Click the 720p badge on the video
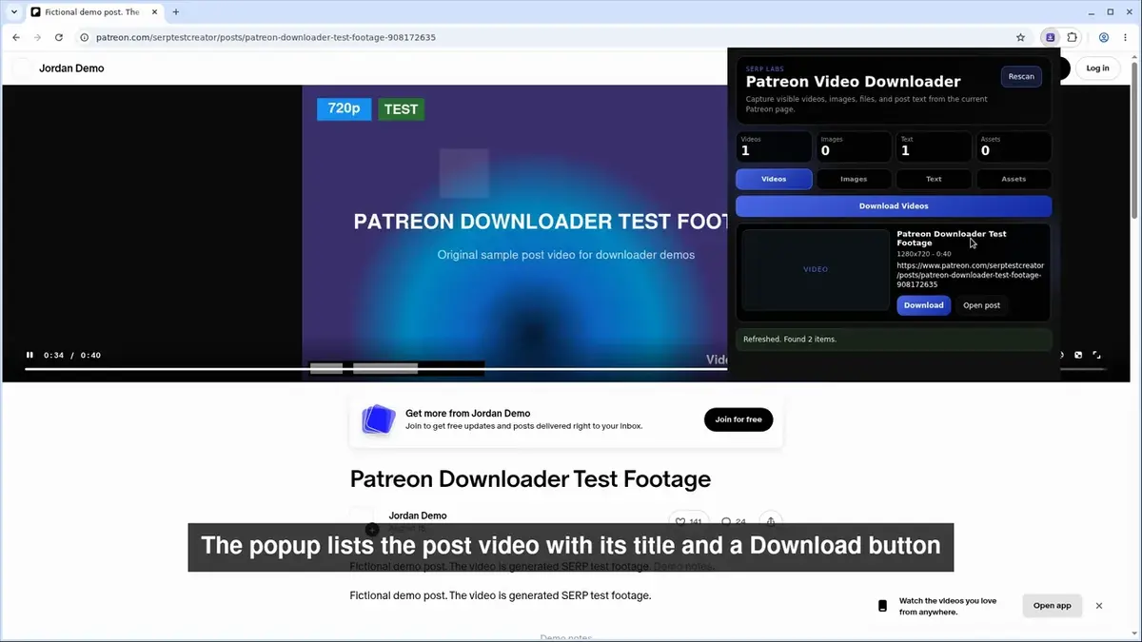This screenshot has width=1142, height=642. [344, 108]
